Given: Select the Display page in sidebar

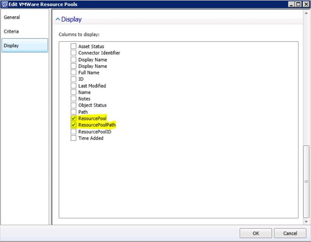Looking at the screenshot, I should click(24, 45).
